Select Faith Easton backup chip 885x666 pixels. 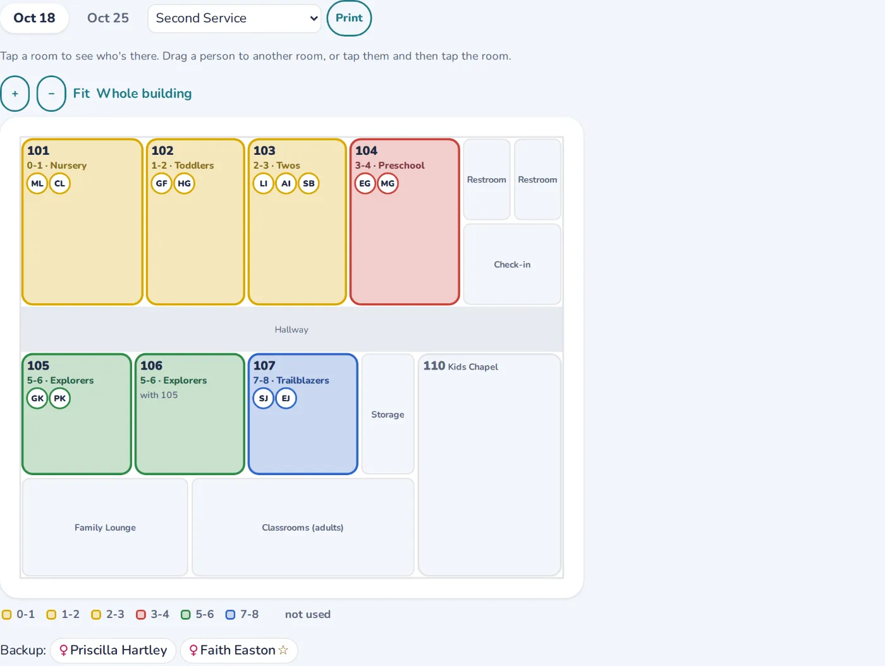tap(239, 650)
